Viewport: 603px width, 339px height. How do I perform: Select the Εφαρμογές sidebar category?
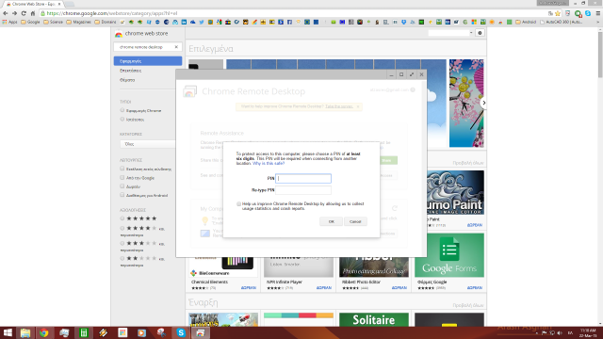coord(148,61)
